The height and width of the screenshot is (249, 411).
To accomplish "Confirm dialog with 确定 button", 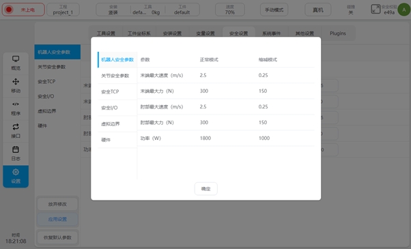I will pyautogui.click(x=205, y=189).
